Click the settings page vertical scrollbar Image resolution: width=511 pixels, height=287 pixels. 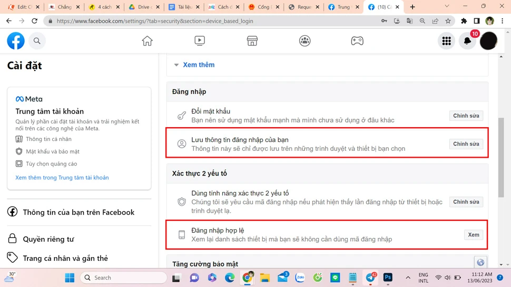pos(501,158)
